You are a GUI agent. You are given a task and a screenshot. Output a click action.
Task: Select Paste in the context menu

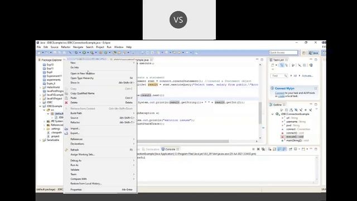(x=100, y=98)
